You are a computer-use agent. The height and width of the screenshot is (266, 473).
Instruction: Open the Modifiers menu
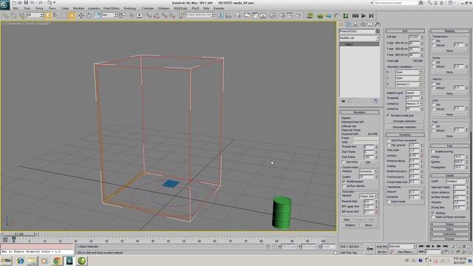click(78, 8)
